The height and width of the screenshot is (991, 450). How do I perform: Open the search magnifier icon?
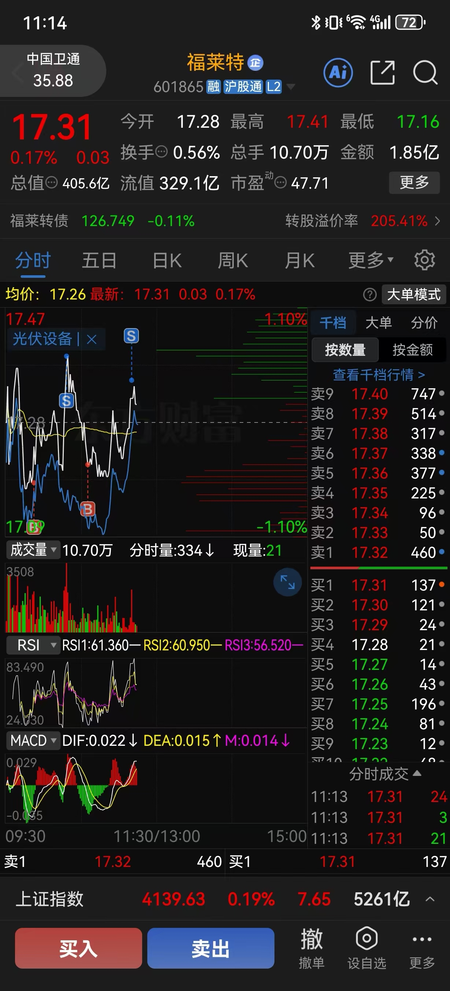click(x=425, y=72)
